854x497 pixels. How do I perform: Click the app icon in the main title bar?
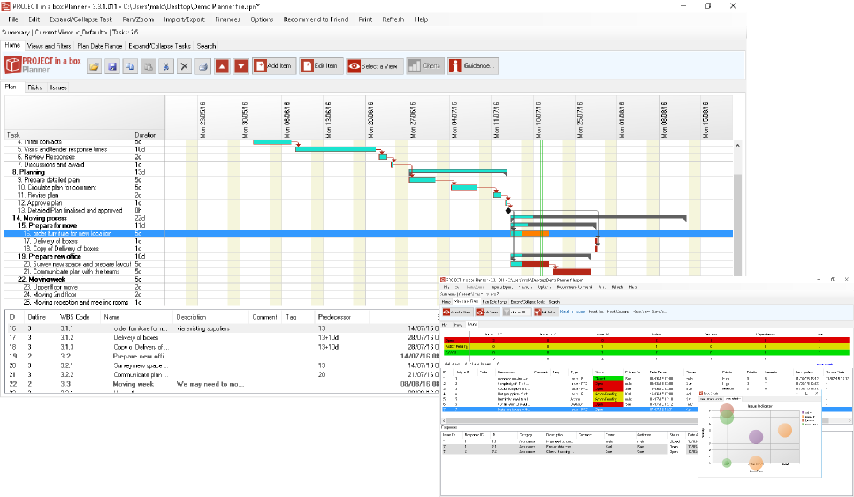pyautogui.click(x=5, y=6)
